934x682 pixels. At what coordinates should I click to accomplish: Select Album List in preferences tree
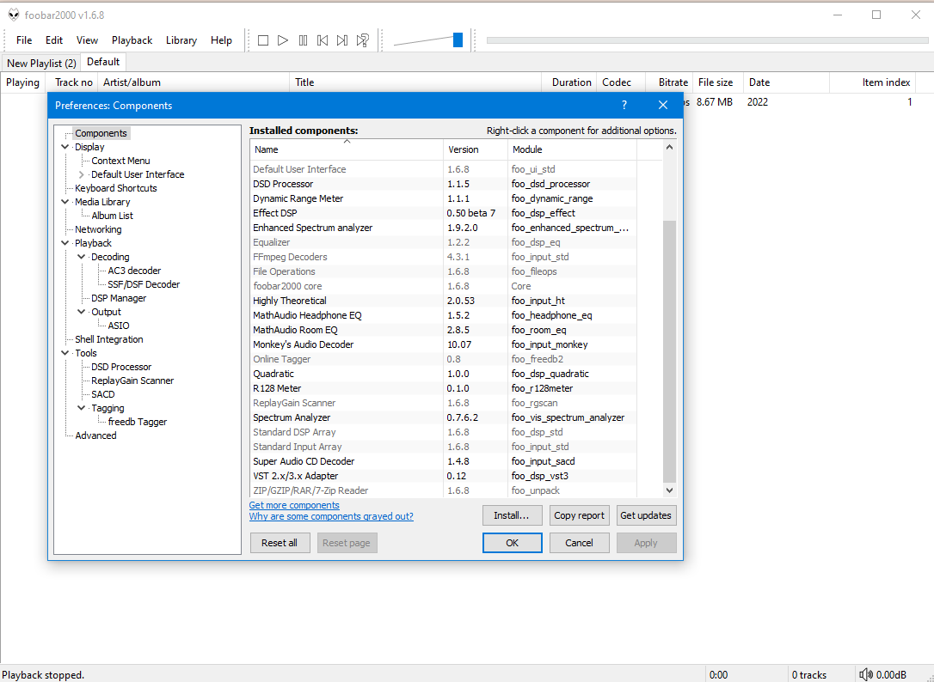coord(112,216)
